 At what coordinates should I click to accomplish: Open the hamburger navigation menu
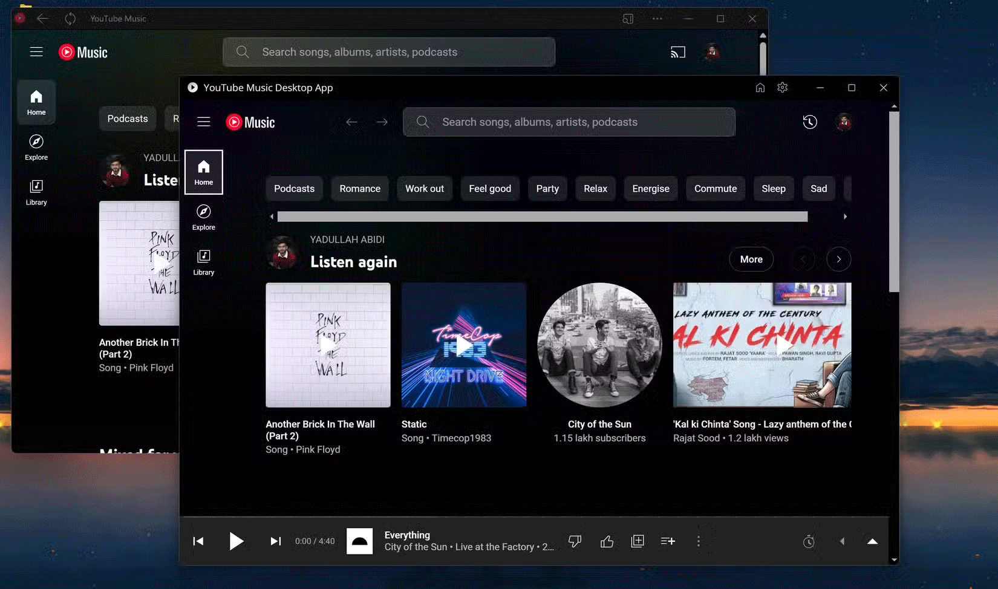(x=203, y=122)
